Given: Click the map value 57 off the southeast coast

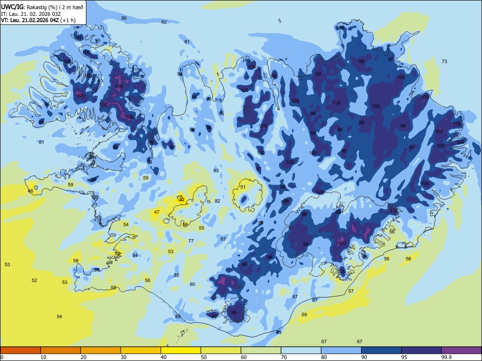Looking at the screenshot, I should 351,291.
